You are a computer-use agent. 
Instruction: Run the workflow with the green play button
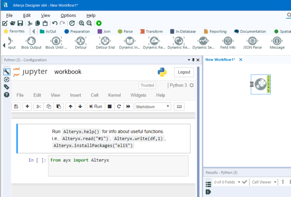pos(99,23)
